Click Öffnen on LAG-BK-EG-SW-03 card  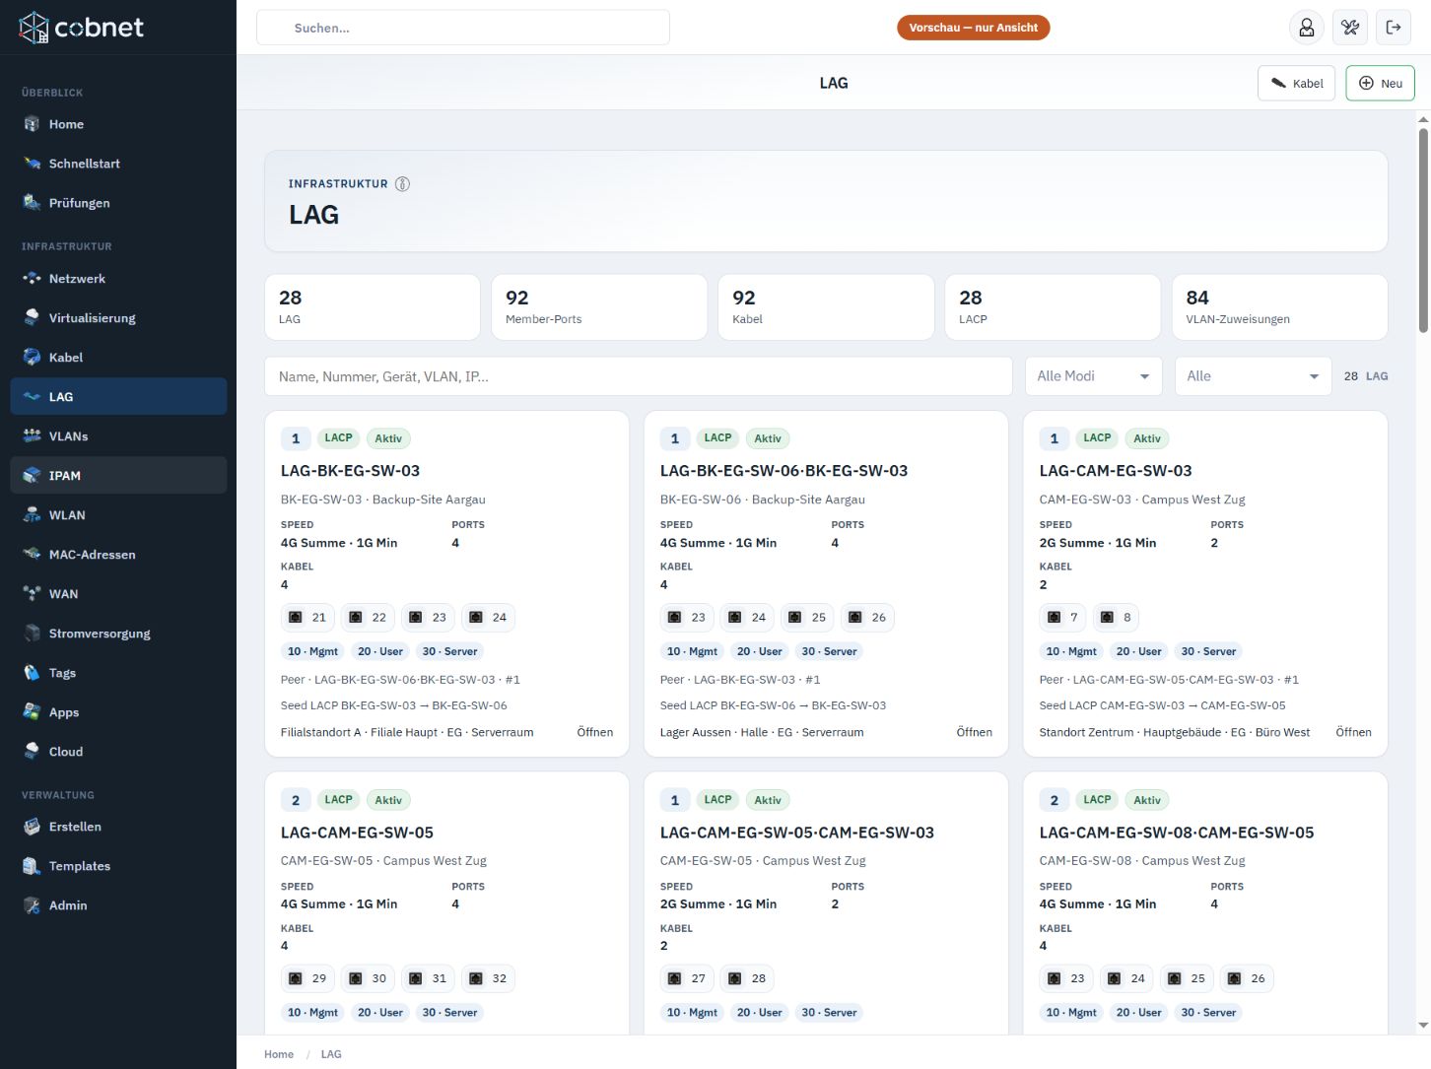click(x=595, y=732)
